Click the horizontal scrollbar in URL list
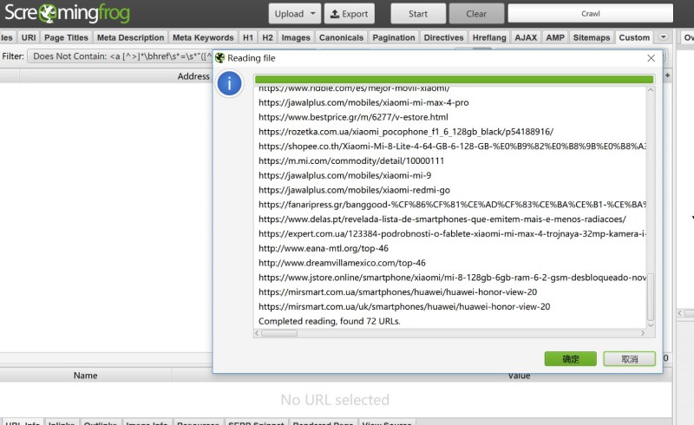Image resolution: width=694 pixels, height=425 pixels. [x=279, y=333]
